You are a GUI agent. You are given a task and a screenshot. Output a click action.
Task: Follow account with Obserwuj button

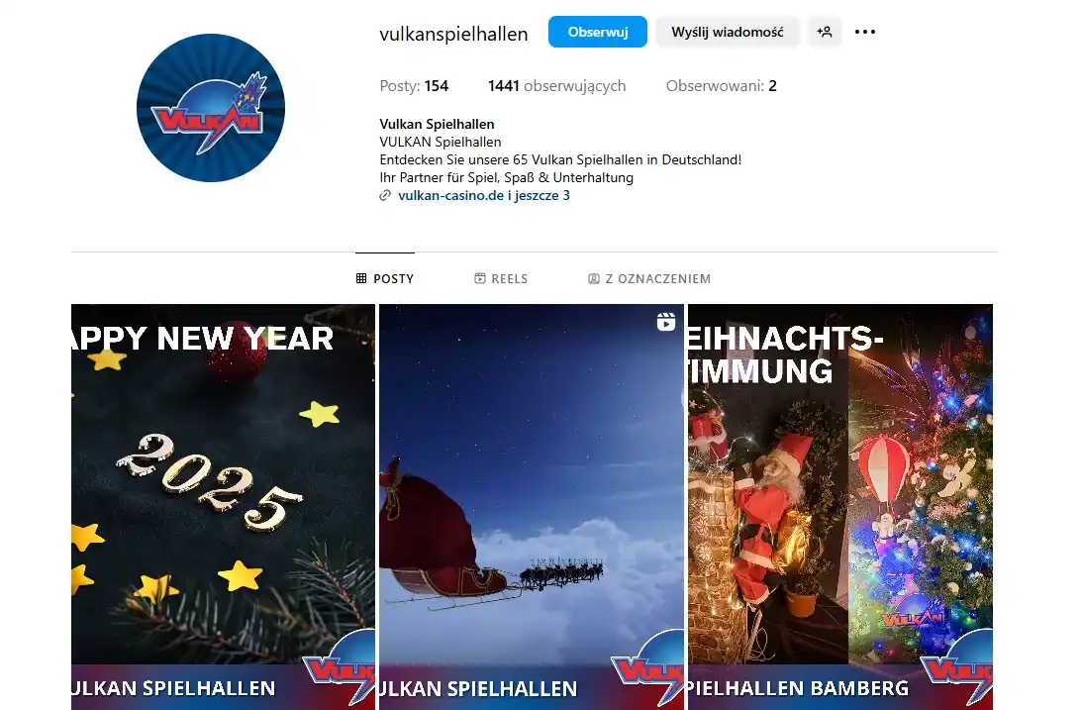pos(598,32)
